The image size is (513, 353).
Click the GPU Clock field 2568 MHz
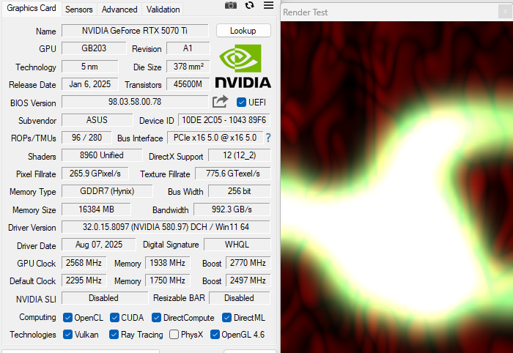pyautogui.click(x=84, y=263)
